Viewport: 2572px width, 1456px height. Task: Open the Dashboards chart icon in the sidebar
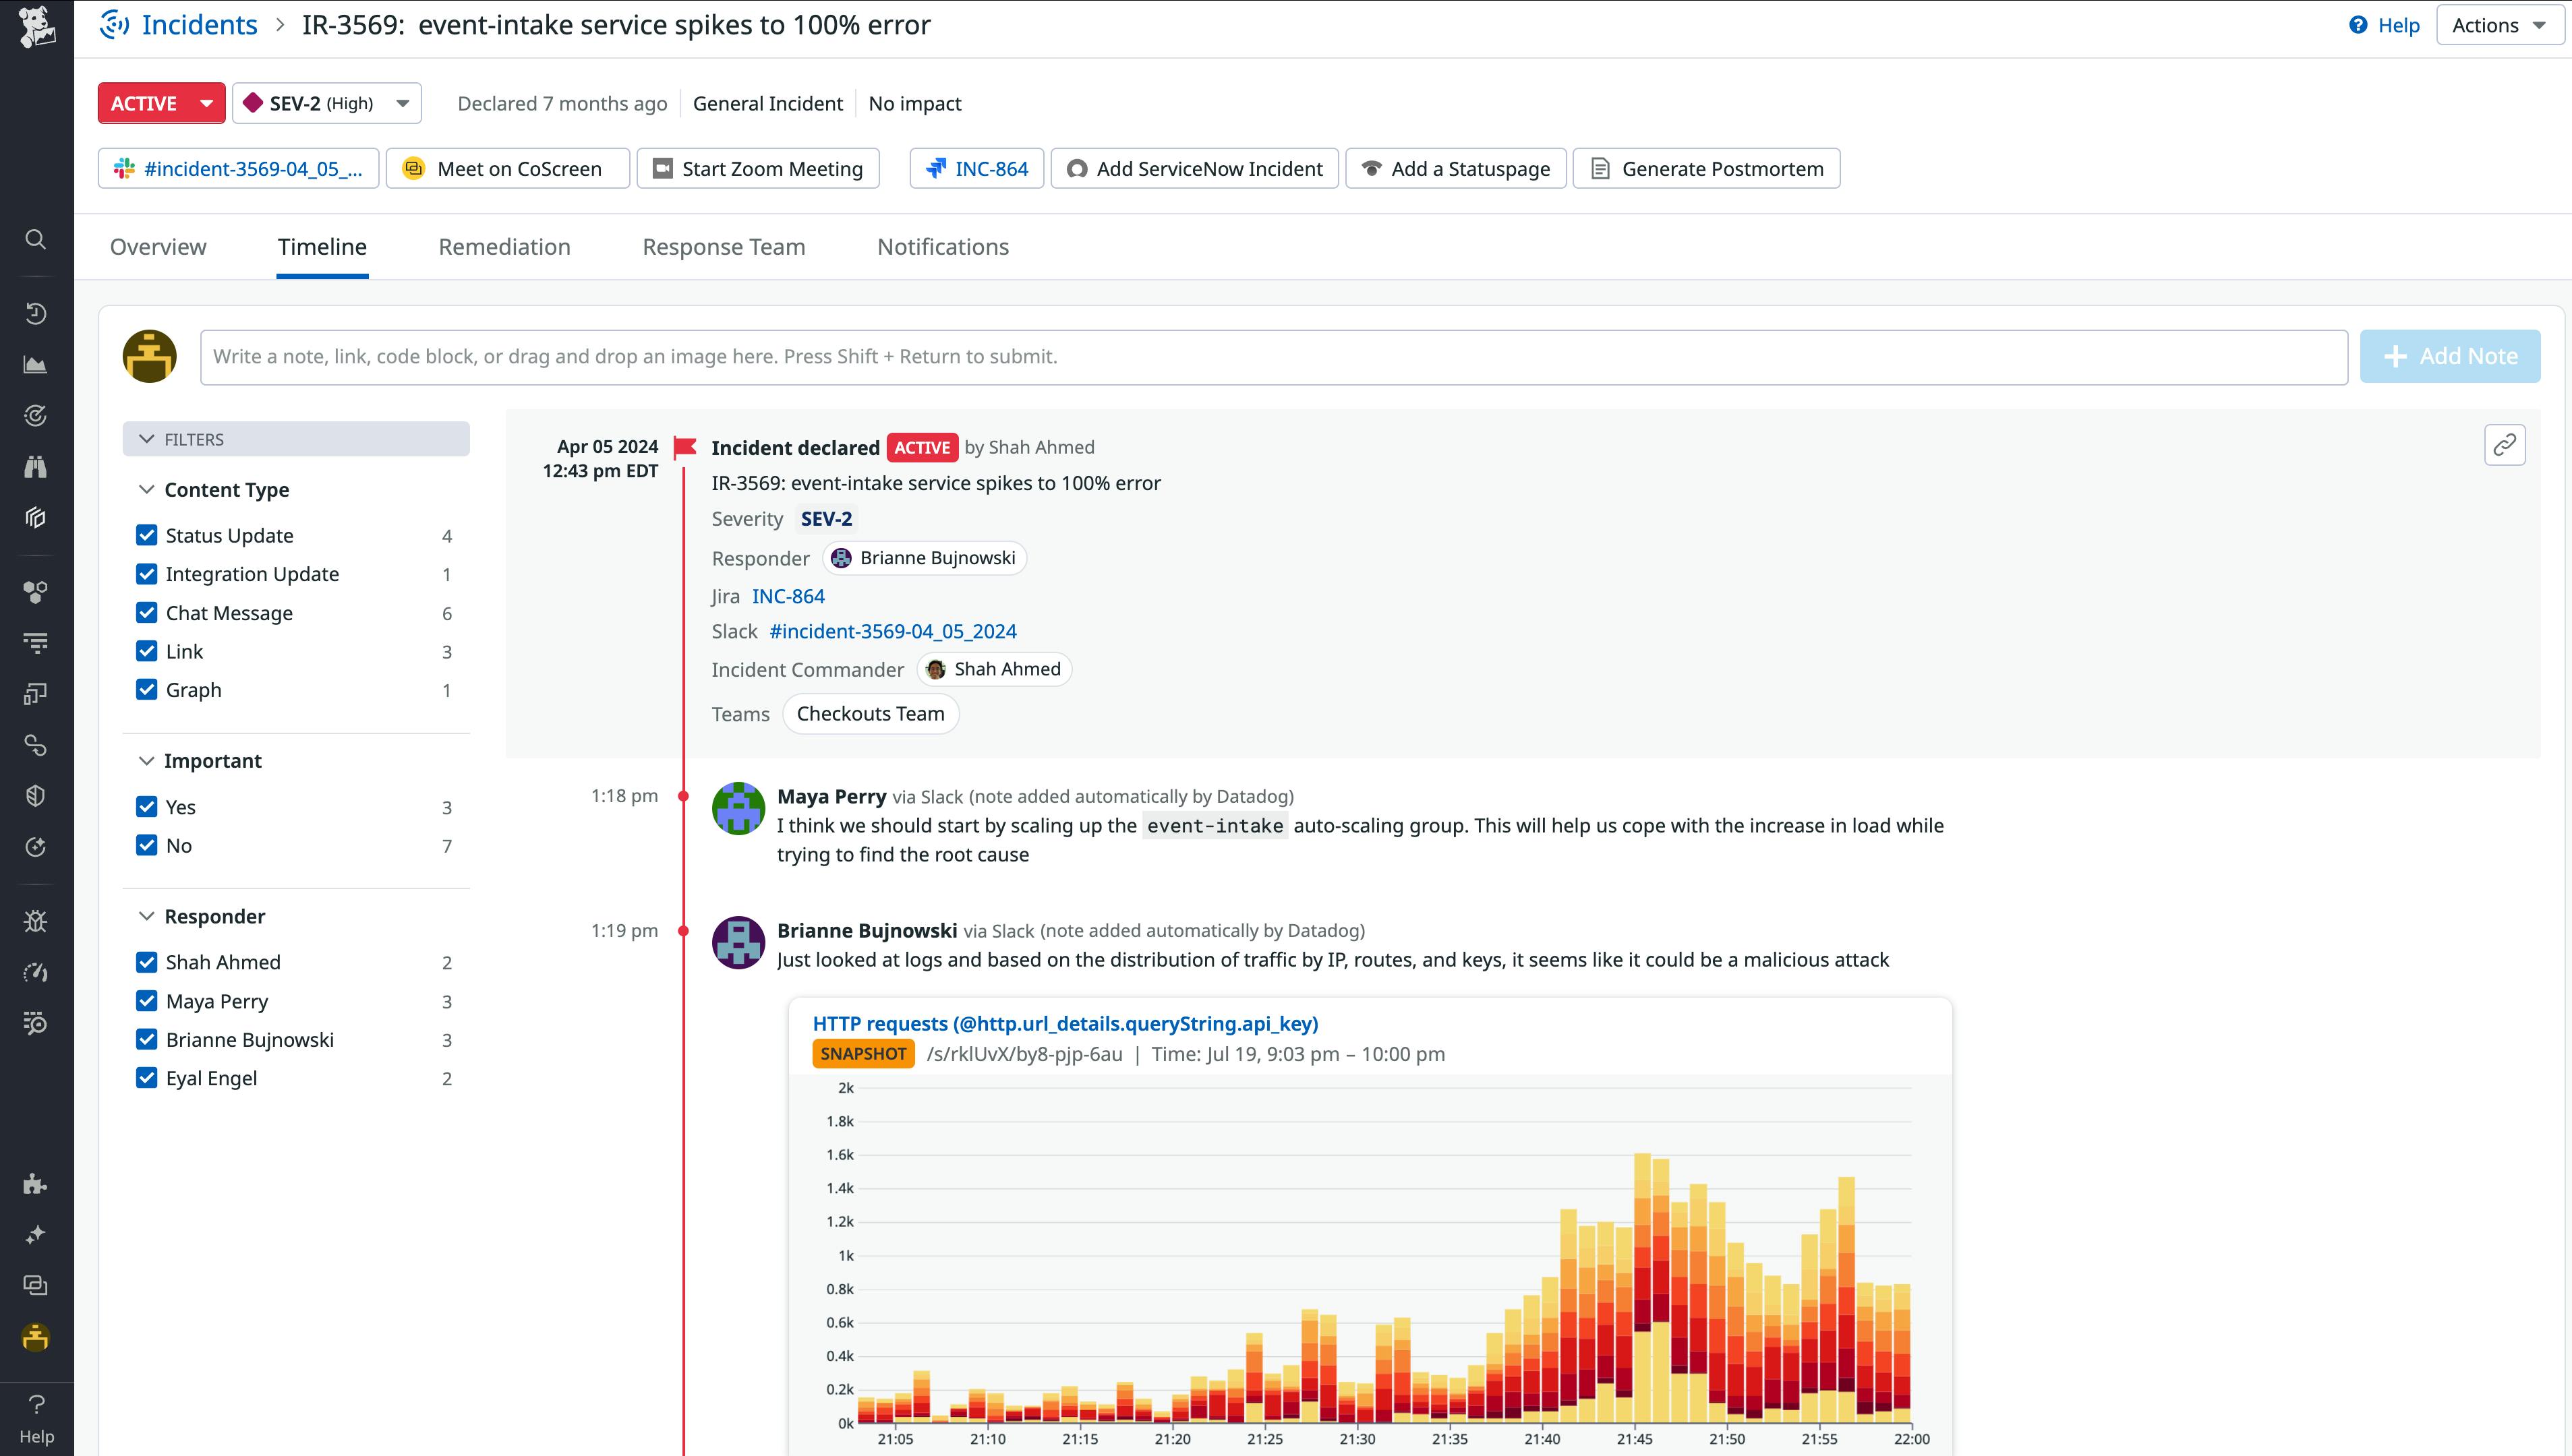(x=36, y=365)
